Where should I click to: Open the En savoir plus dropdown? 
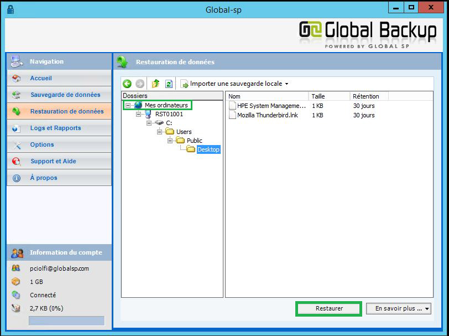click(x=399, y=309)
